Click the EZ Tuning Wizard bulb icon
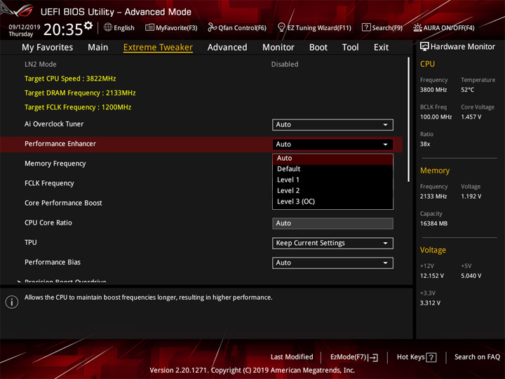 coord(281,27)
